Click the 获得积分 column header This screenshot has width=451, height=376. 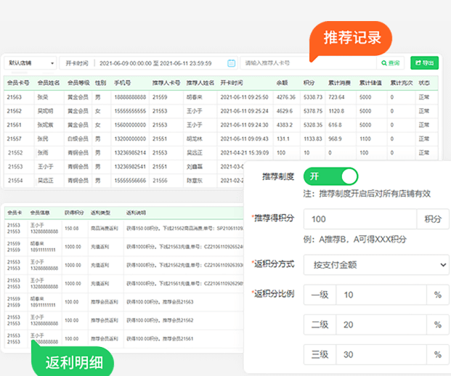point(73,213)
